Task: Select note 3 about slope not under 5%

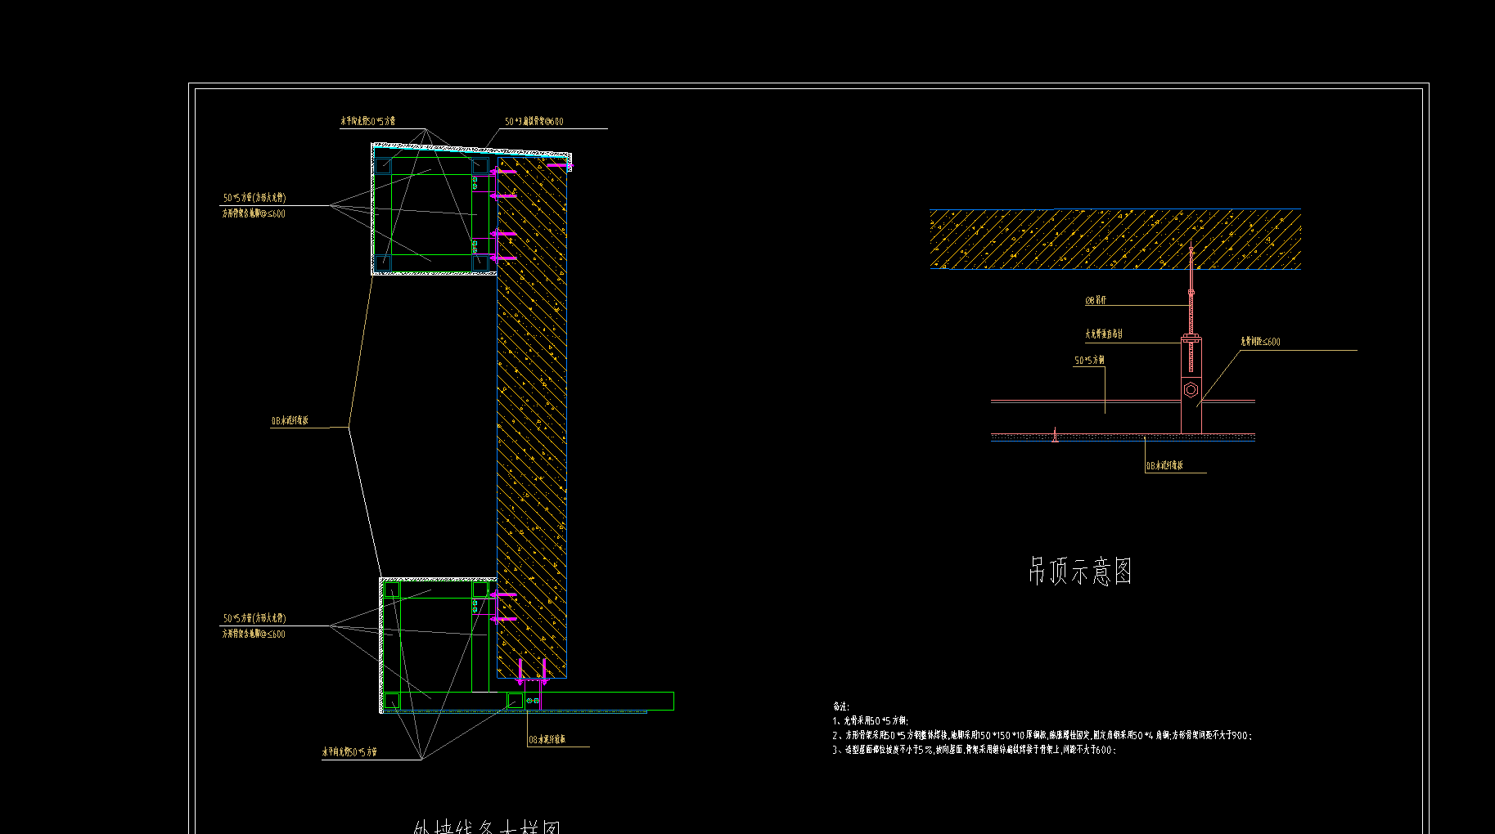Action: point(975,749)
